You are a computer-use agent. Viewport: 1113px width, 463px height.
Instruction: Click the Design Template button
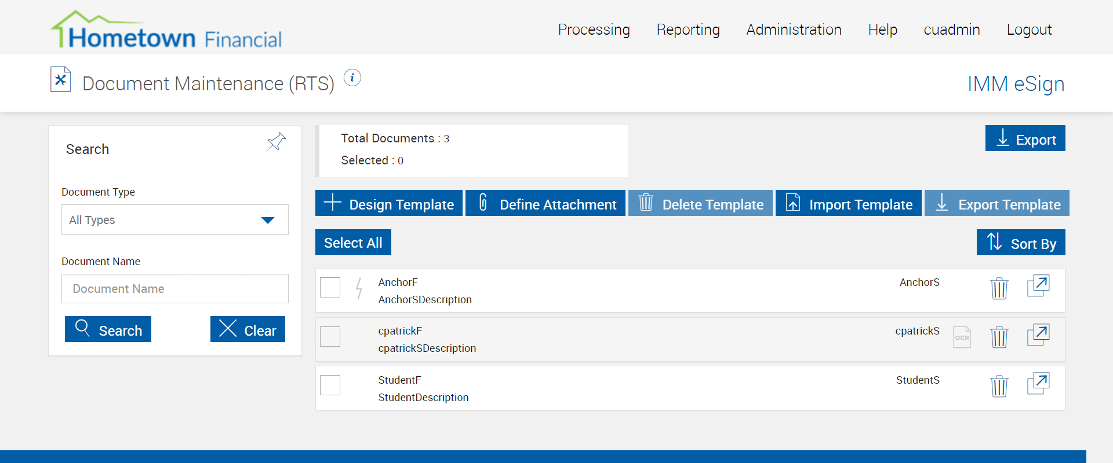click(x=389, y=204)
